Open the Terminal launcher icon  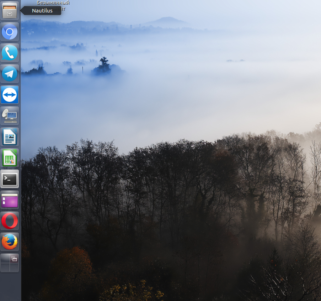10,179
